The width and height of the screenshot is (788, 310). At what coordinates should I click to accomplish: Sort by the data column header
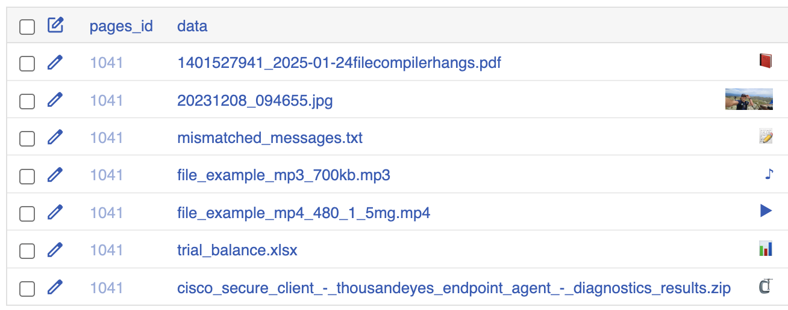pos(192,26)
